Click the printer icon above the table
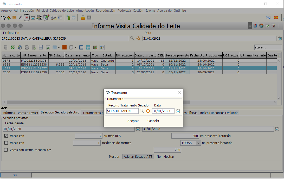This screenshot has width=284, height=179. 27,47
